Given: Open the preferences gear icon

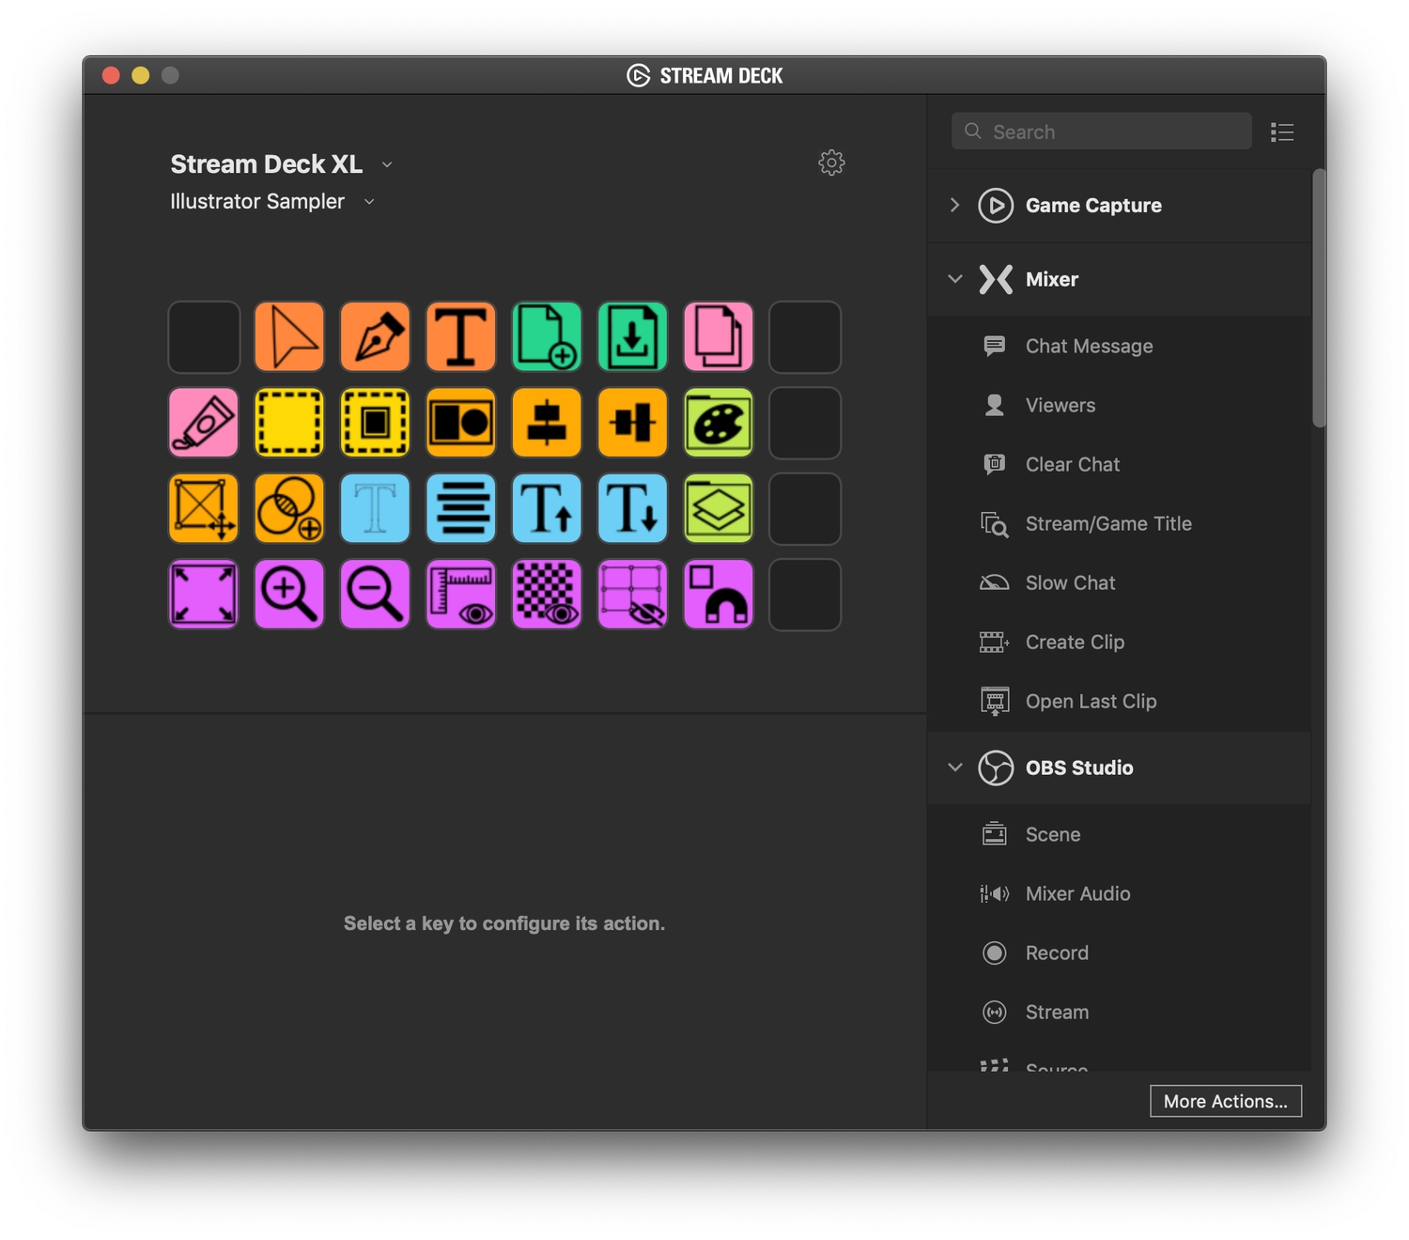Looking at the screenshot, I should (x=831, y=163).
